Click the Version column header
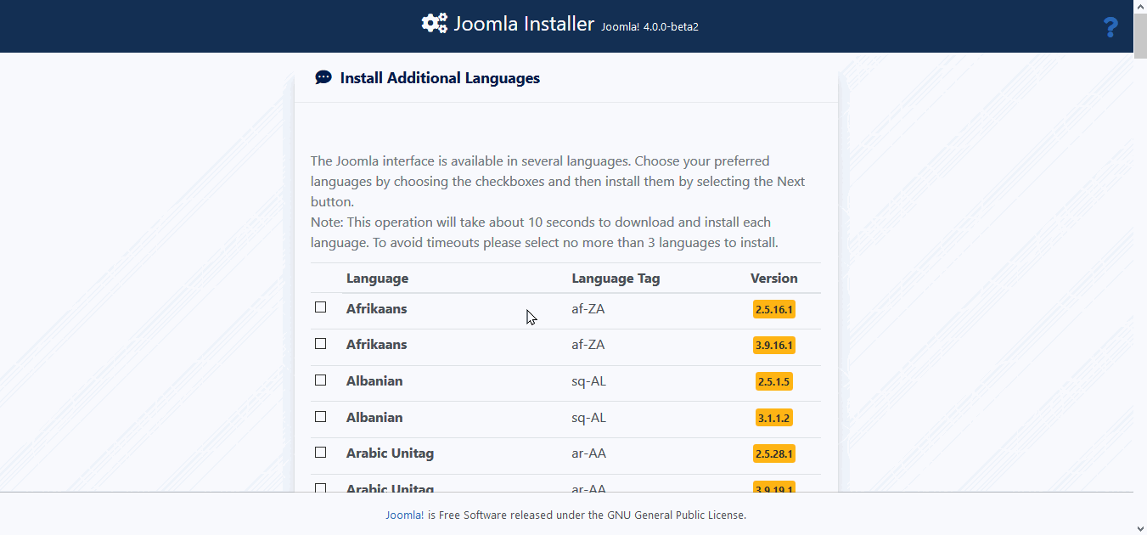This screenshot has height=535, width=1147. click(x=773, y=279)
